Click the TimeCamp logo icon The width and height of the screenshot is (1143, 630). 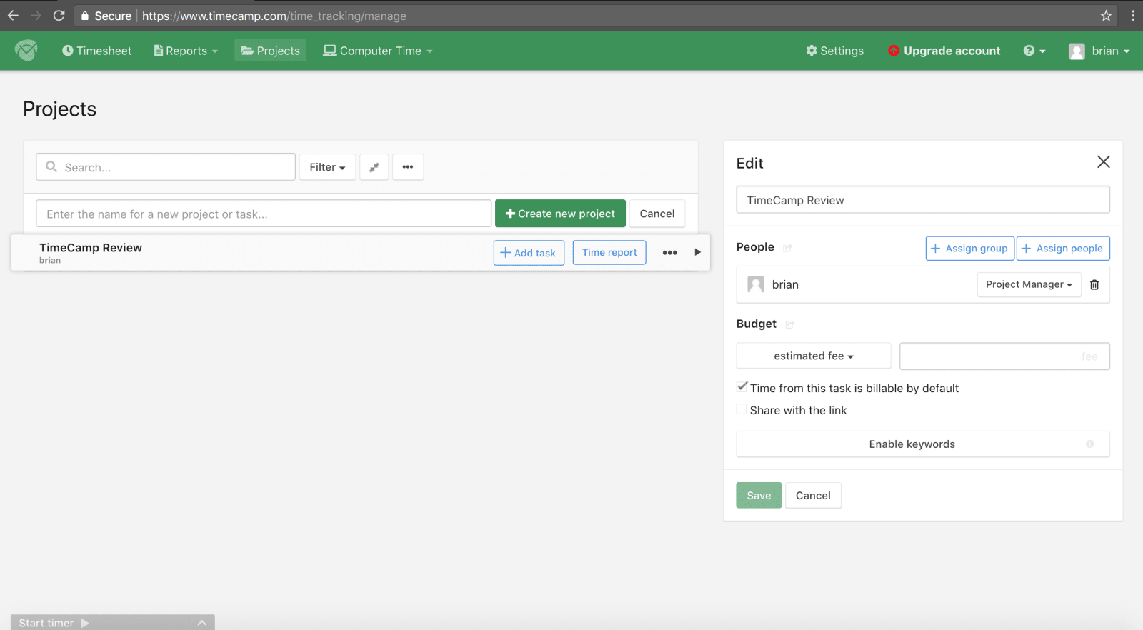[26, 50]
